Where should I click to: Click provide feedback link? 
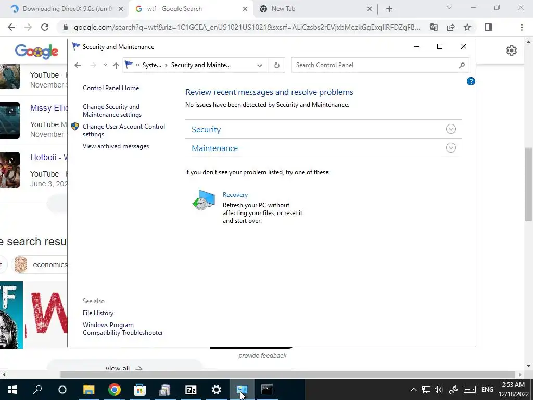(x=262, y=355)
